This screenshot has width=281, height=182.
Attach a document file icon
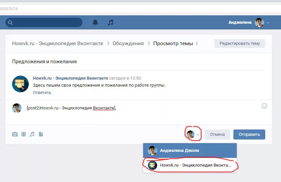tap(41, 134)
